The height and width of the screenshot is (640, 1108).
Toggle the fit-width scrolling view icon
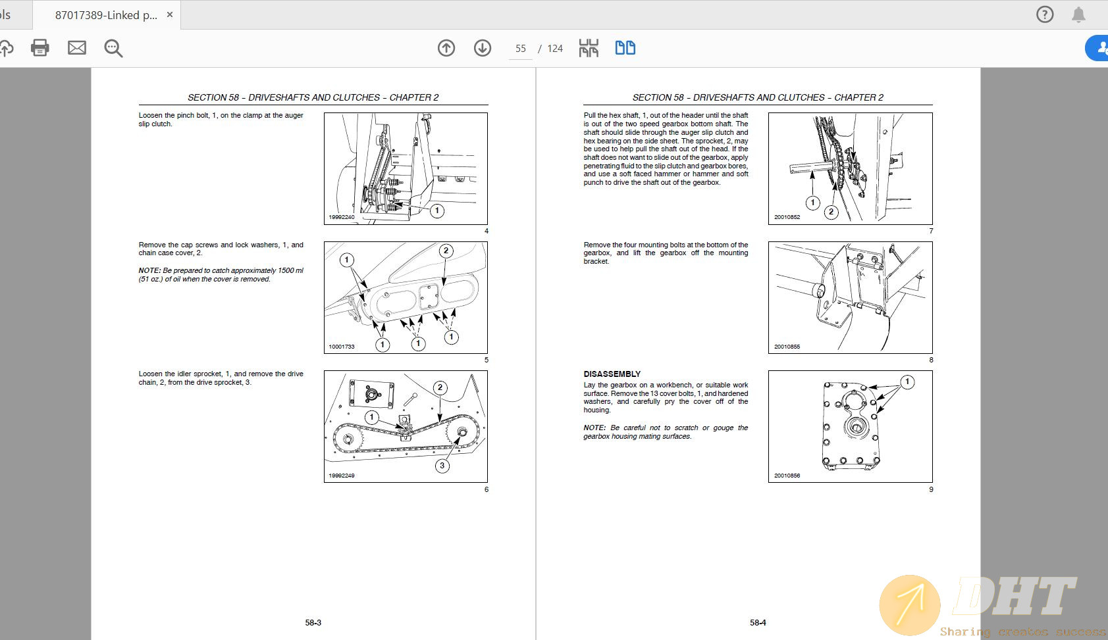(x=589, y=48)
